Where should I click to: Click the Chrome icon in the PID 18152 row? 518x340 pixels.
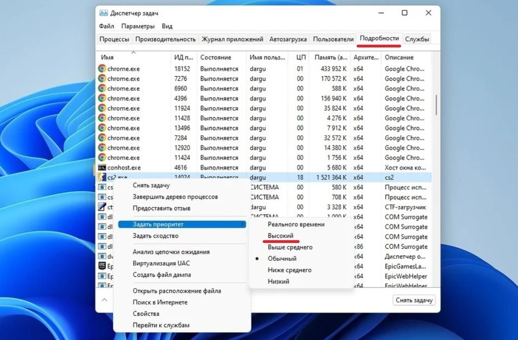102,69
